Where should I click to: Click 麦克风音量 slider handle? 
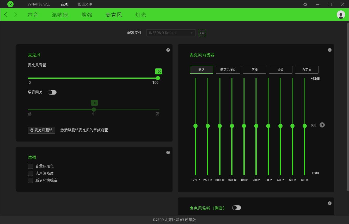click(158, 78)
